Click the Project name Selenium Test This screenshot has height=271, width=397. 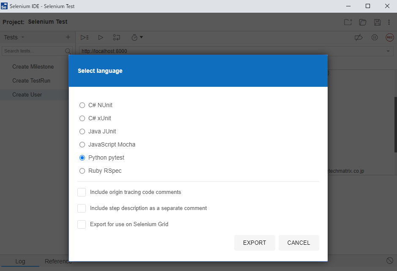pyautogui.click(x=48, y=22)
